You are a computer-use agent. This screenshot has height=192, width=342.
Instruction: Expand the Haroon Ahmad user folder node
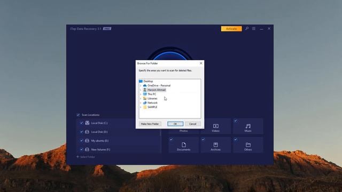click(x=141, y=90)
